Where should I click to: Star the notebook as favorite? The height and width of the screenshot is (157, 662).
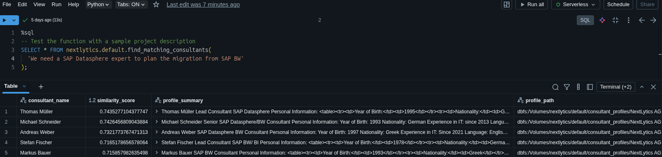[x=156, y=5]
